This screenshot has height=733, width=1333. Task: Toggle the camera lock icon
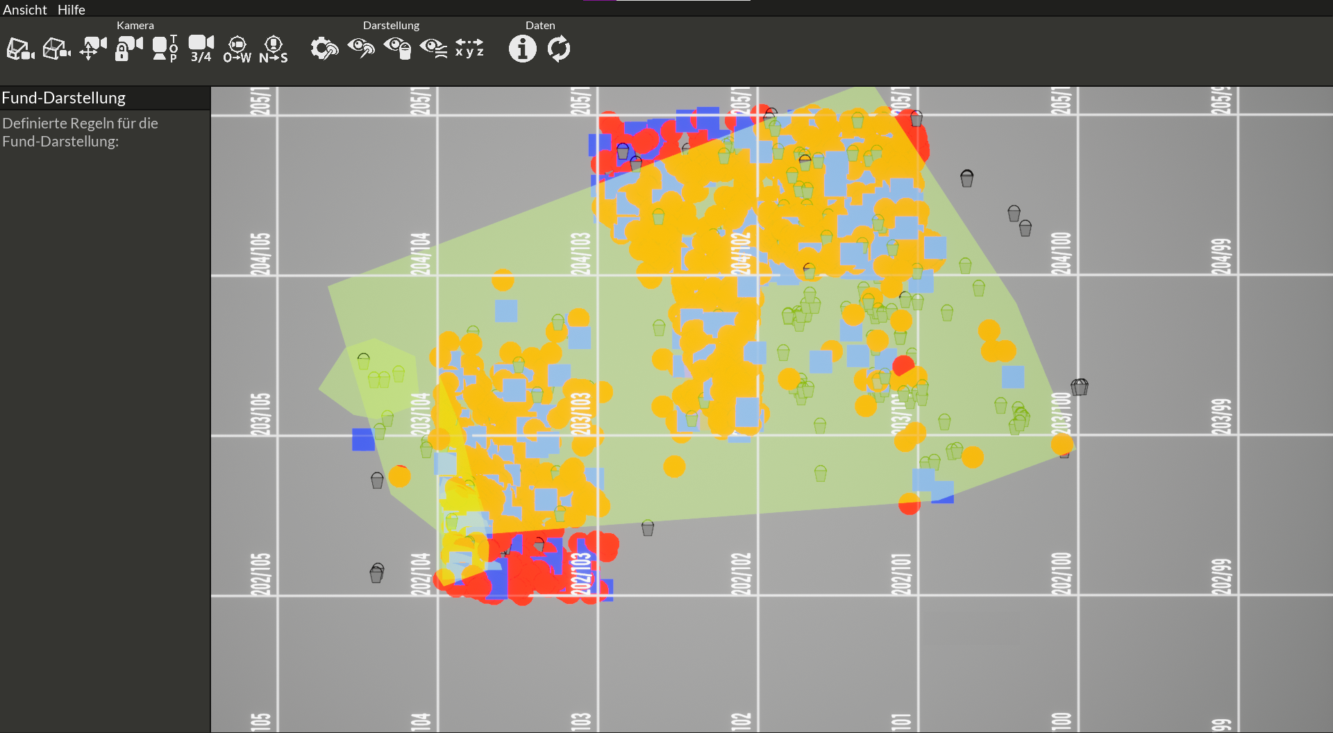coord(129,49)
